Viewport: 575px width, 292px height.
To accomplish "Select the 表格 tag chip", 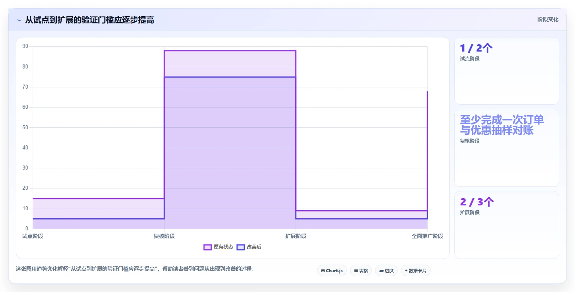I will point(361,271).
